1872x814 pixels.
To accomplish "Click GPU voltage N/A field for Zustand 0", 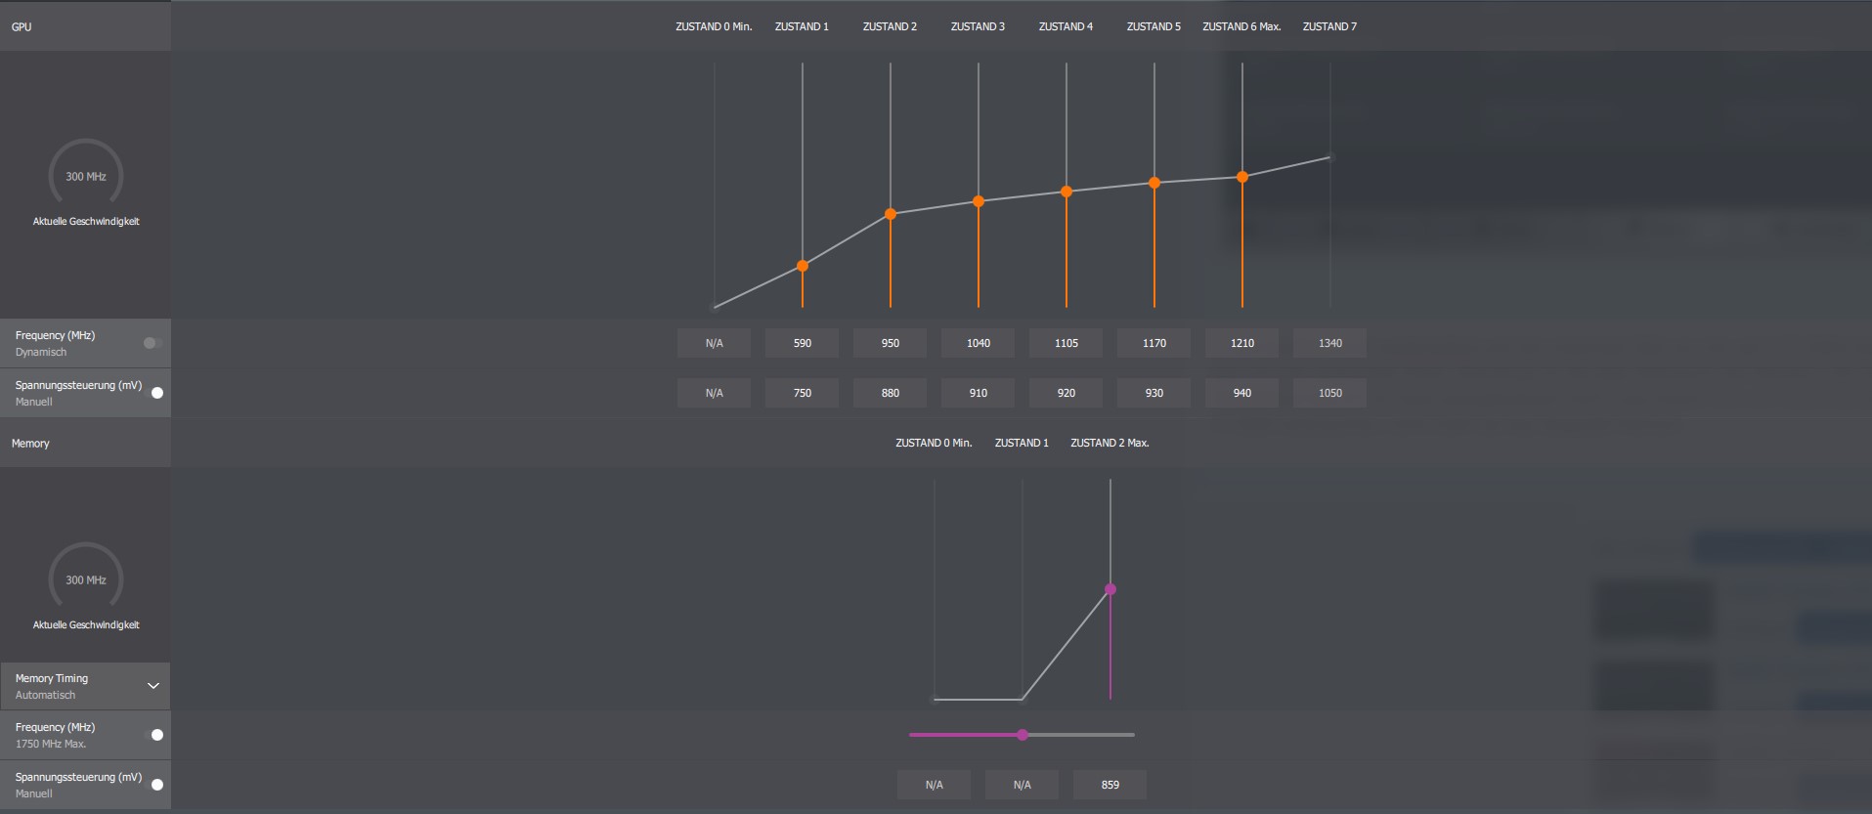I will click(715, 393).
